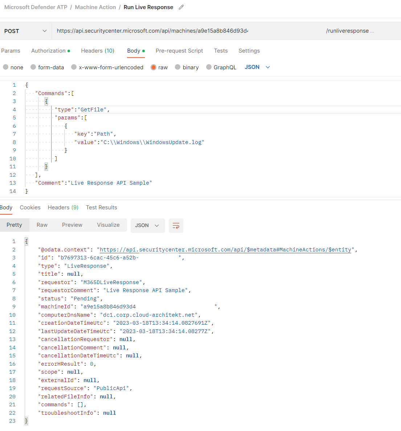Open the Visualize response view
Screen dimensions: 401x431
pos(109,225)
